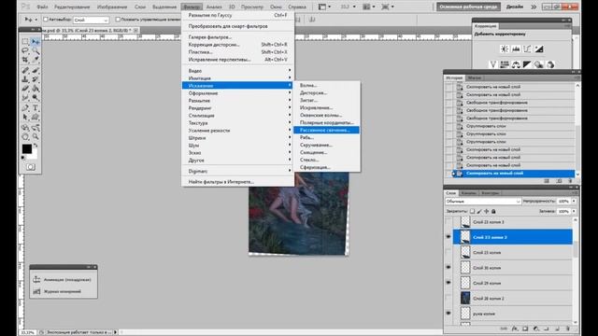This screenshot has height=336, width=598.
Task: Delete current state in History panel
Action: [570, 181]
